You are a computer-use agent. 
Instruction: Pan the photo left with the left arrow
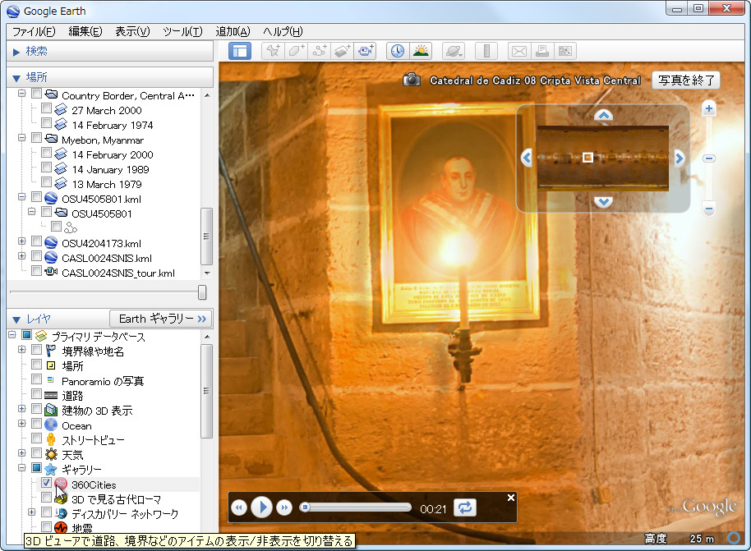(x=527, y=158)
